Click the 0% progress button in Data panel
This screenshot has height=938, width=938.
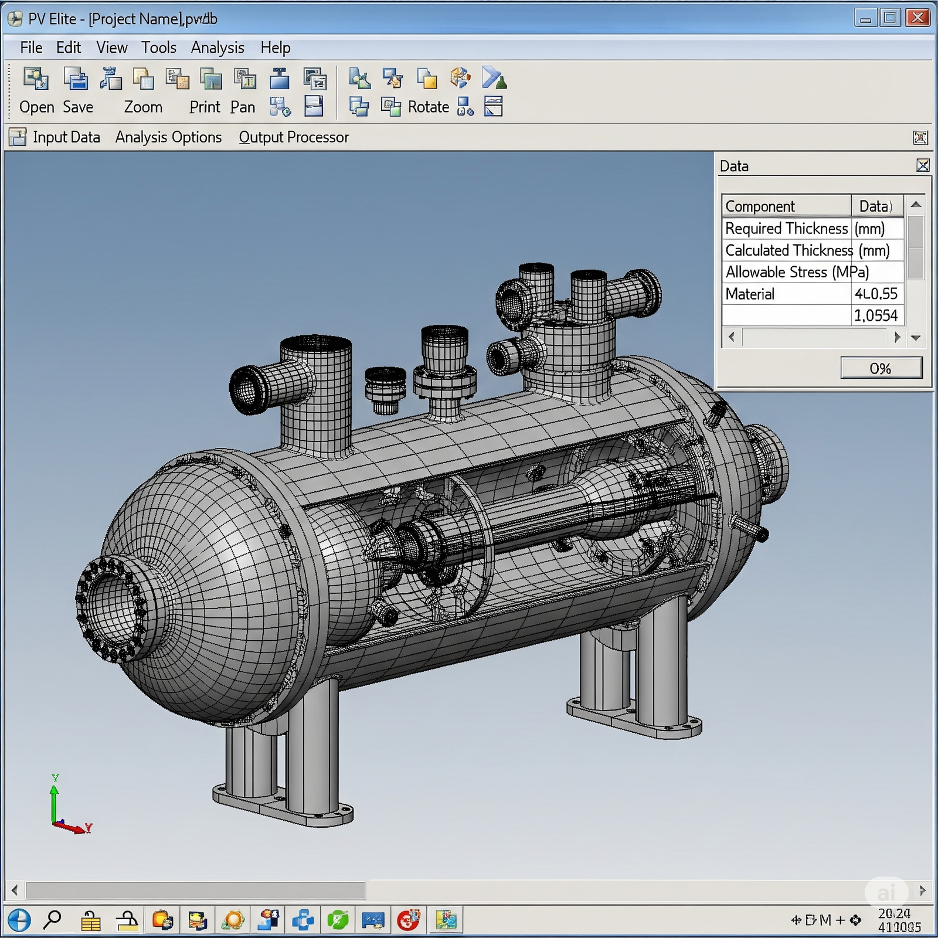click(x=881, y=369)
